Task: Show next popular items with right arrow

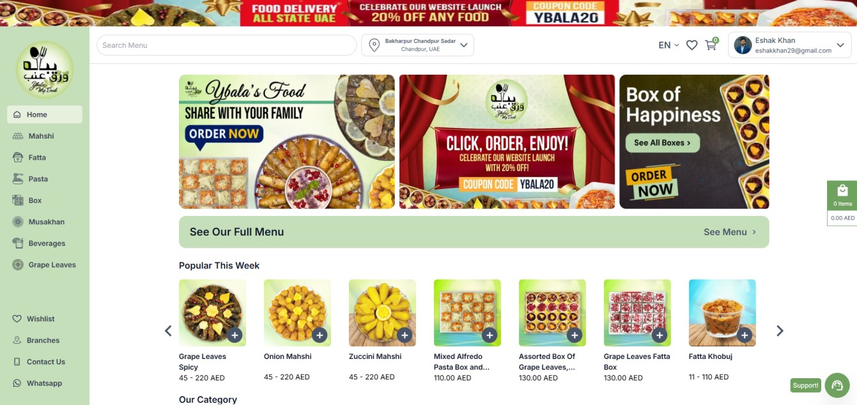Action: pos(780,331)
